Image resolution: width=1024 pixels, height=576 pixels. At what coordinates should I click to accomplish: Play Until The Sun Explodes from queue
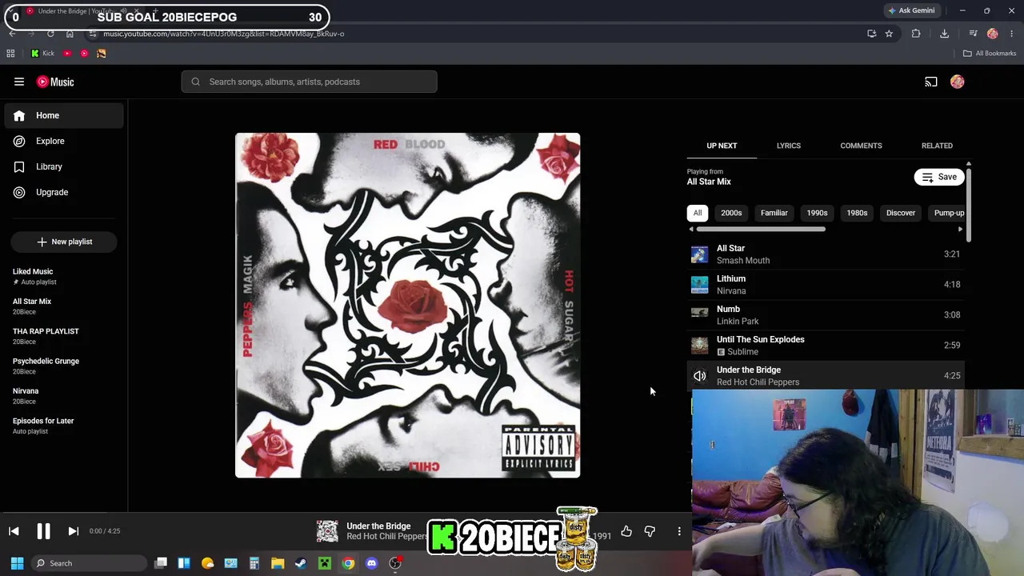point(826,346)
